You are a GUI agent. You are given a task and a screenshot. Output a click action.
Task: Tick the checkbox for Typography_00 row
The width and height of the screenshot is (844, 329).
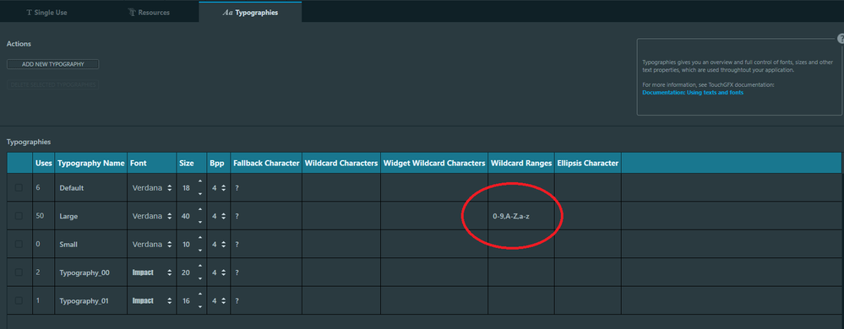click(19, 272)
